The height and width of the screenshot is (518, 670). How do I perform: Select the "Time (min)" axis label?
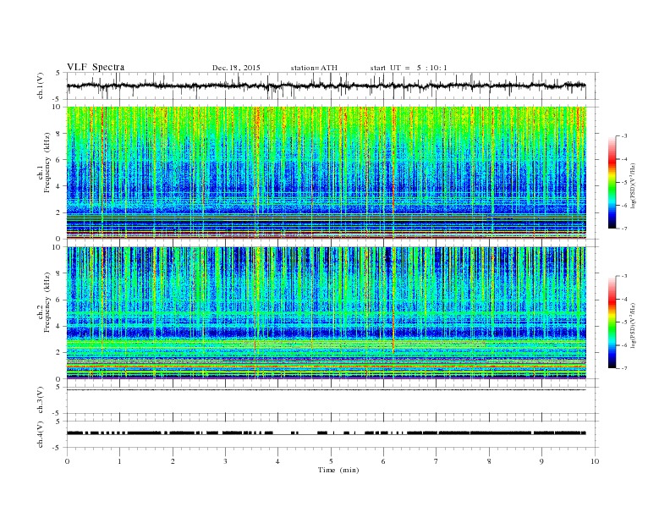(x=338, y=470)
